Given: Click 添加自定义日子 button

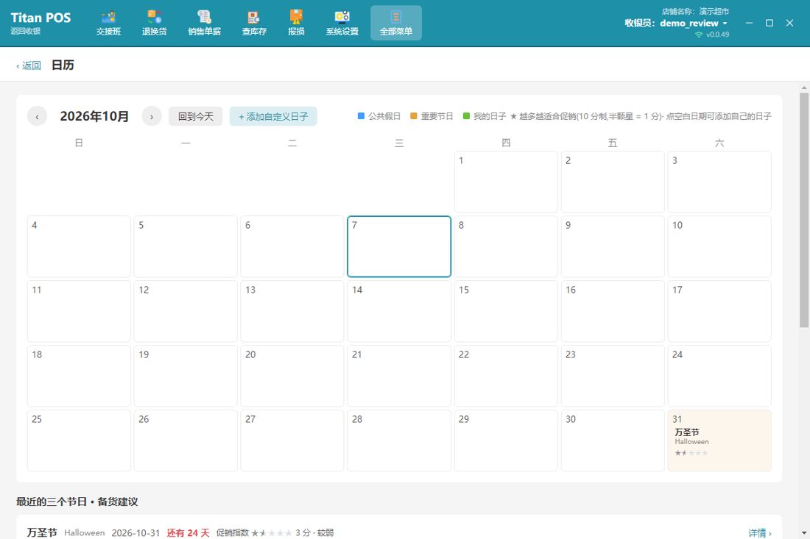Looking at the screenshot, I should (x=273, y=117).
